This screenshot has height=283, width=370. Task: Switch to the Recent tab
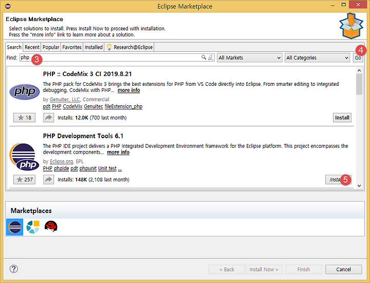coord(32,47)
